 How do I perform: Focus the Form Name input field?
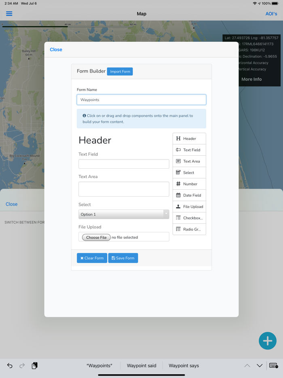click(141, 100)
